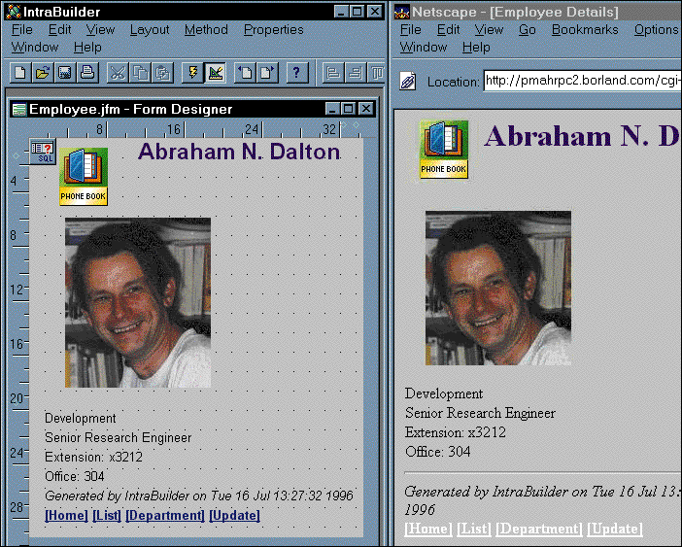The height and width of the screenshot is (547, 682).
Task: Open the IntraBuilder application control icon
Action: [x=15, y=12]
